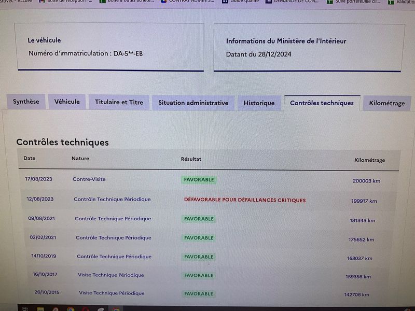Switch to the Véhicule tab

point(67,102)
